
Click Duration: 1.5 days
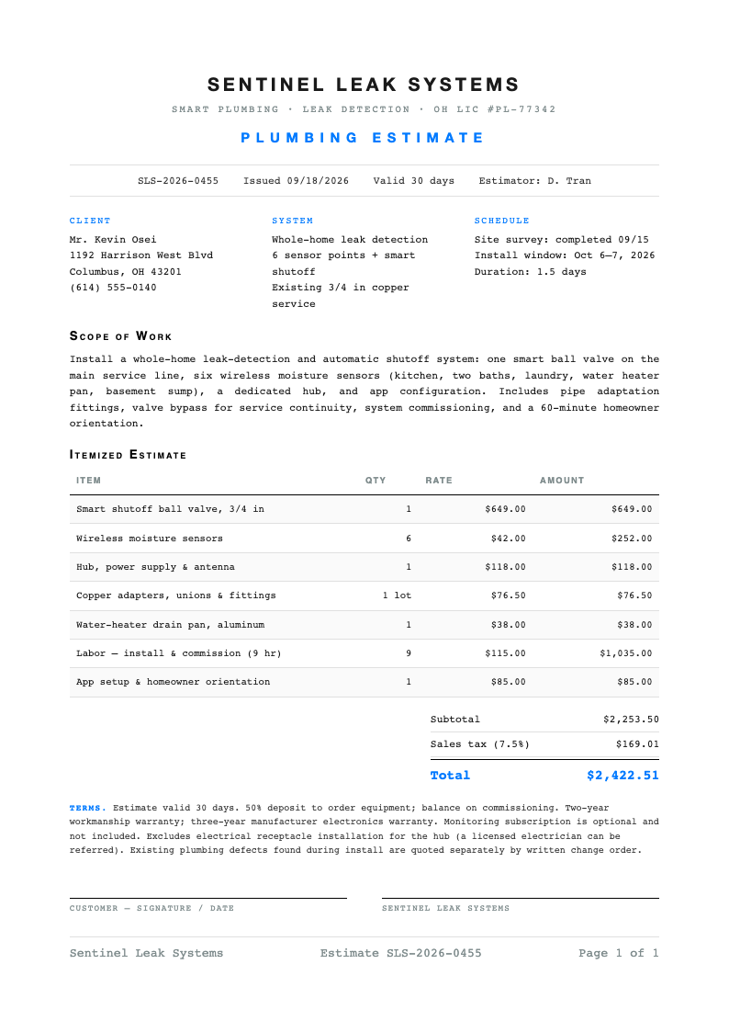click(531, 272)
